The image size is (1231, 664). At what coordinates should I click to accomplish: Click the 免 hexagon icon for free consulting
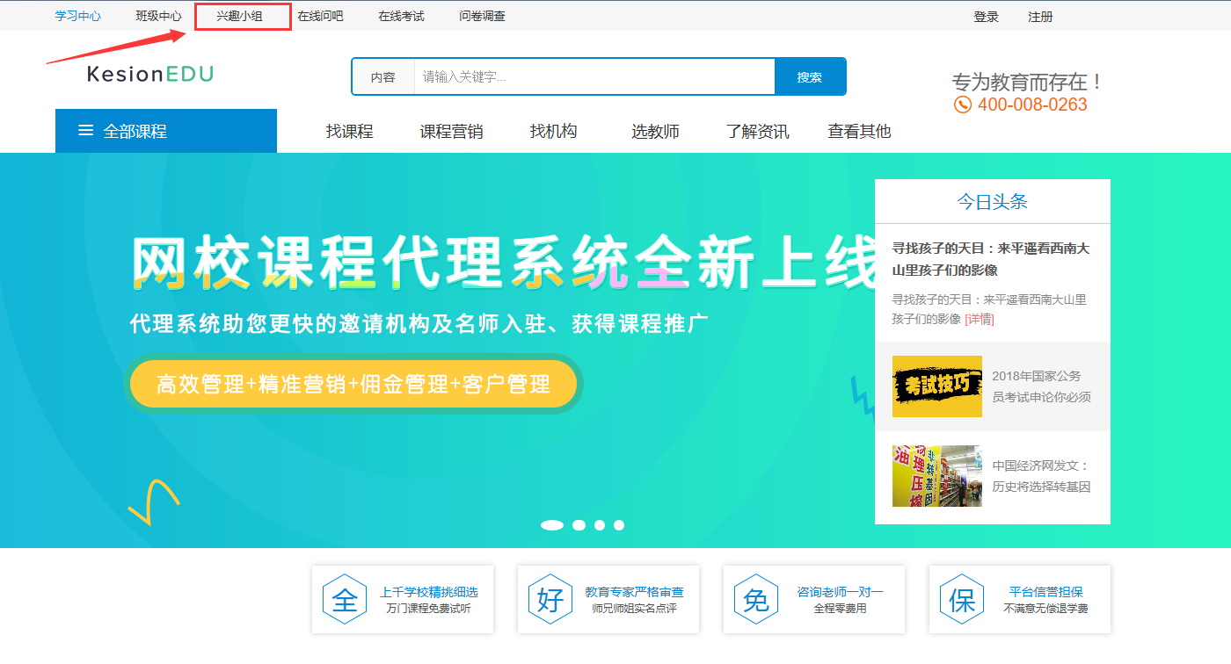pyautogui.click(x=756, y=599)
